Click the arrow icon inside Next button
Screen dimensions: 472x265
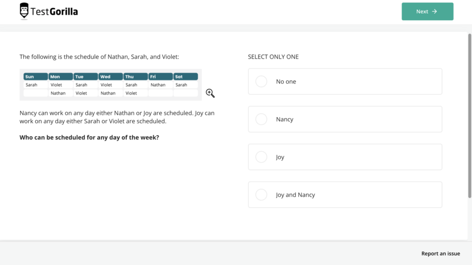pos(435,12)
